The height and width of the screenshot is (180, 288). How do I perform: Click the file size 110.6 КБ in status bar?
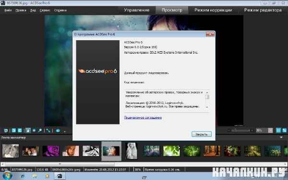[43, 170]
